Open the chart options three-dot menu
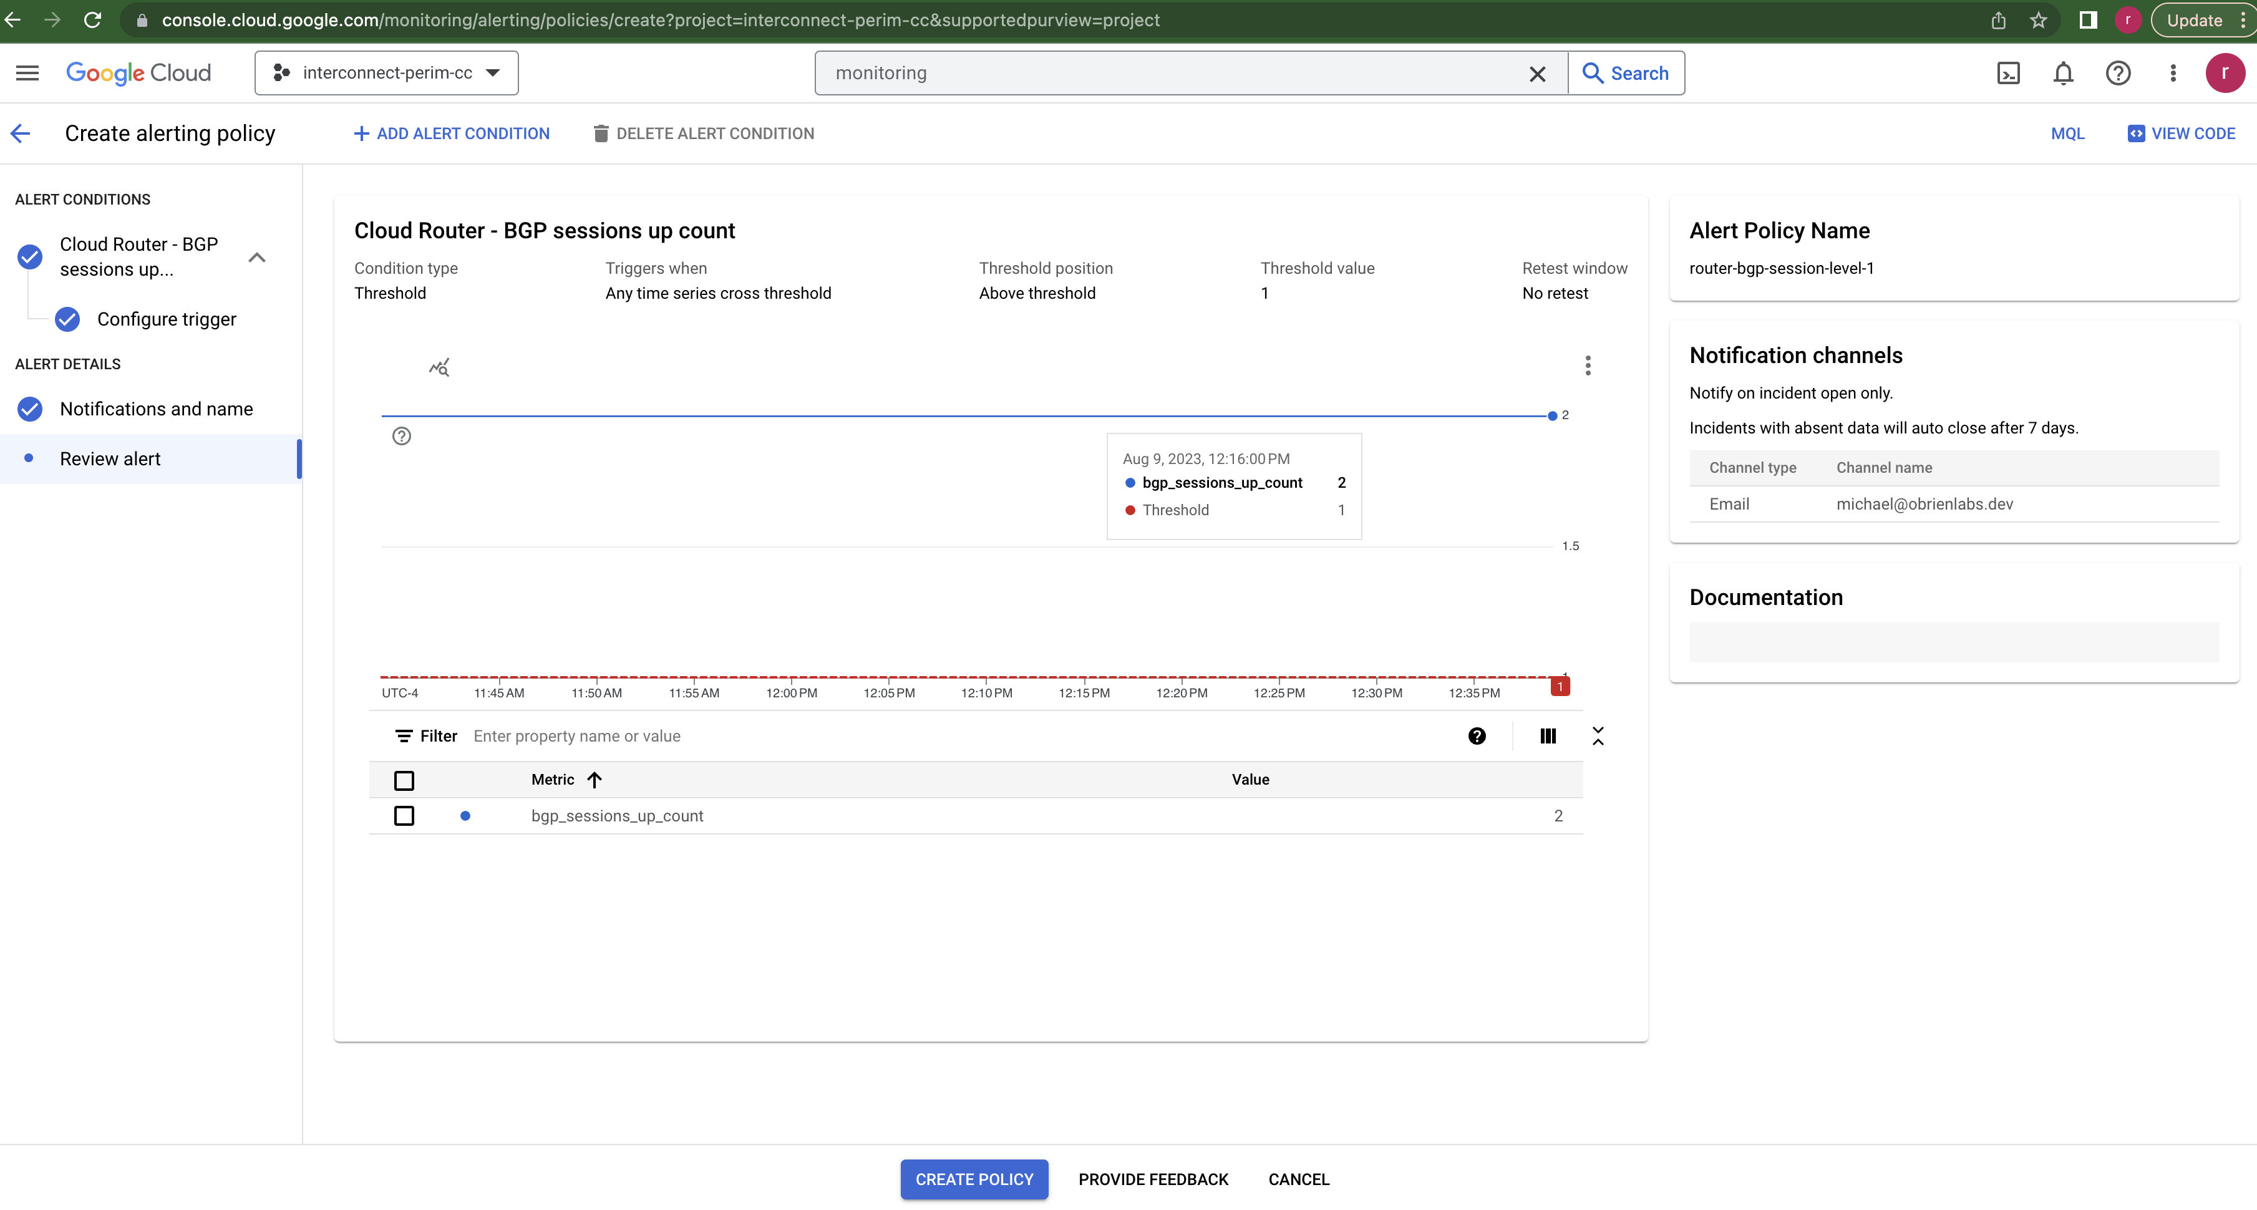This screenshot has height=1210, width=2257. [1587, 365]
